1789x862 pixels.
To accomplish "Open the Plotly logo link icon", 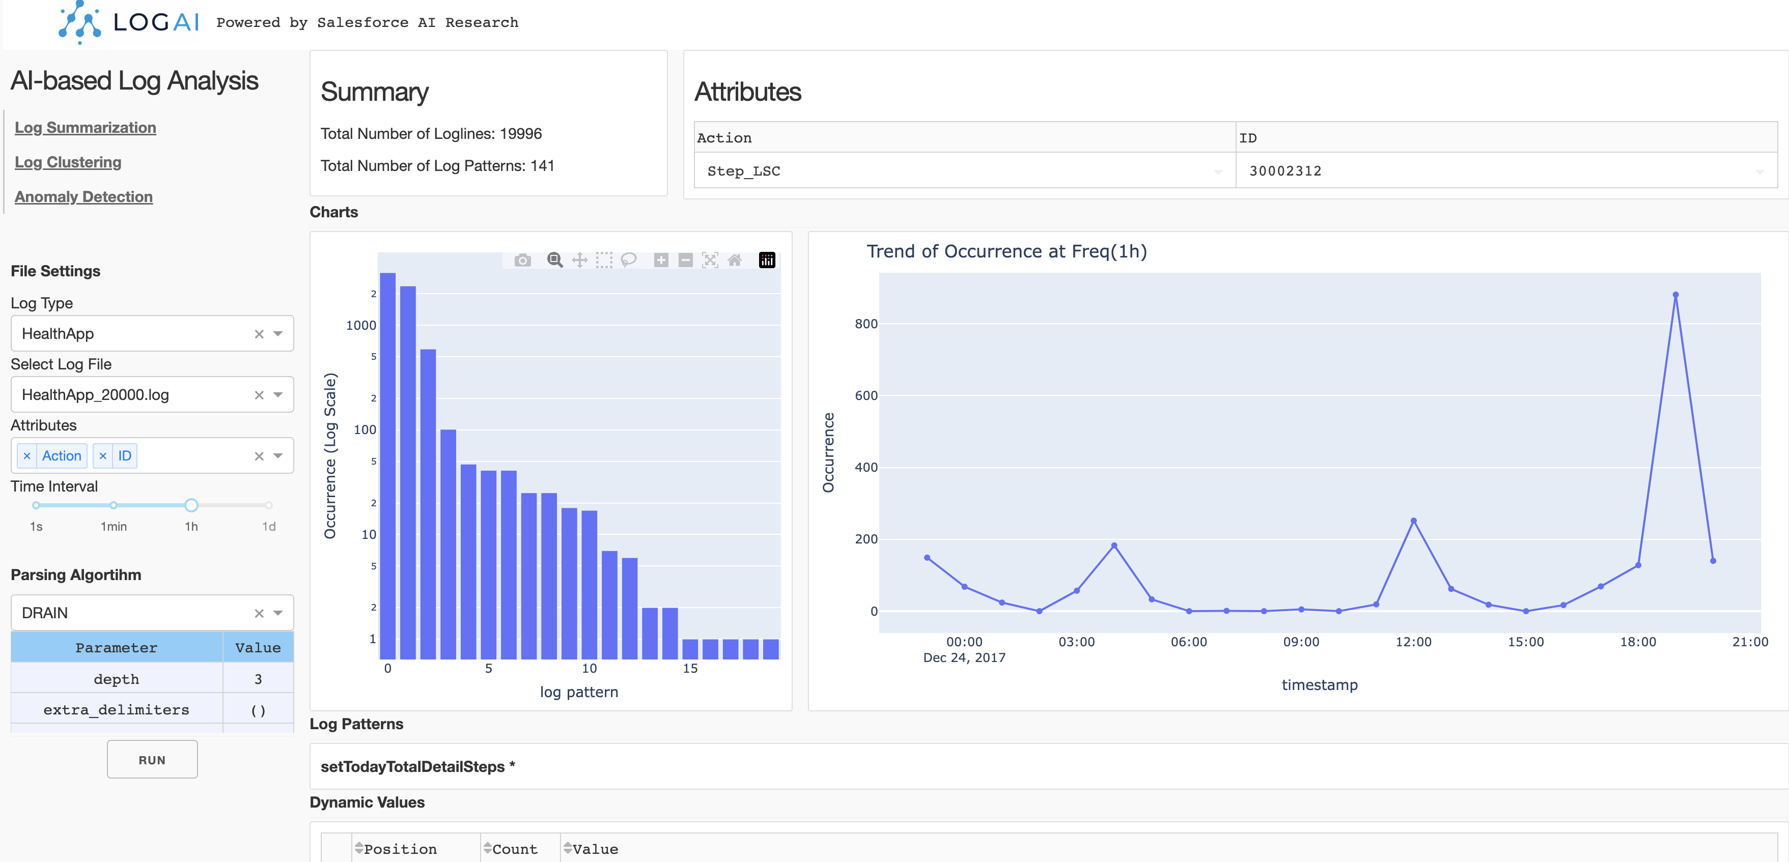I will tap(767, 260).
